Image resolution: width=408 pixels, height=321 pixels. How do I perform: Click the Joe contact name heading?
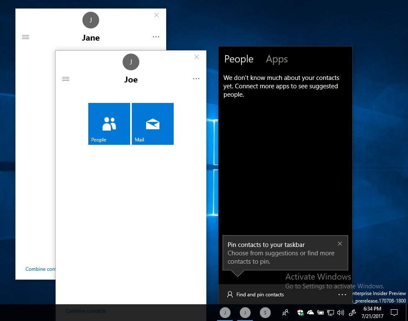(x=131, y=80)
